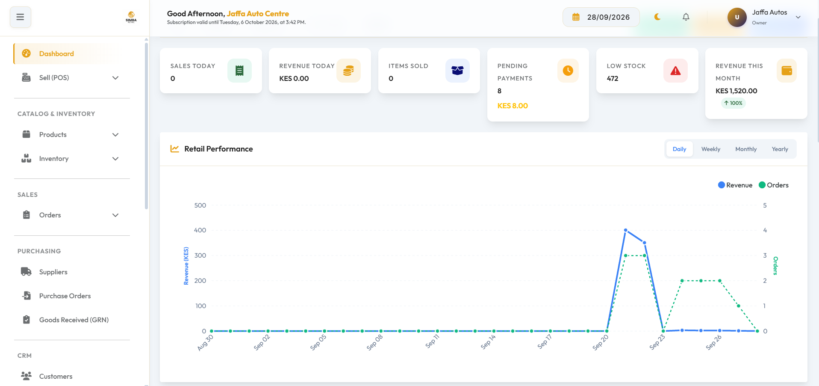Screen dimensions: 819x386
Task: Click the Sales Today receipt icon
Action: coord(239,71)
